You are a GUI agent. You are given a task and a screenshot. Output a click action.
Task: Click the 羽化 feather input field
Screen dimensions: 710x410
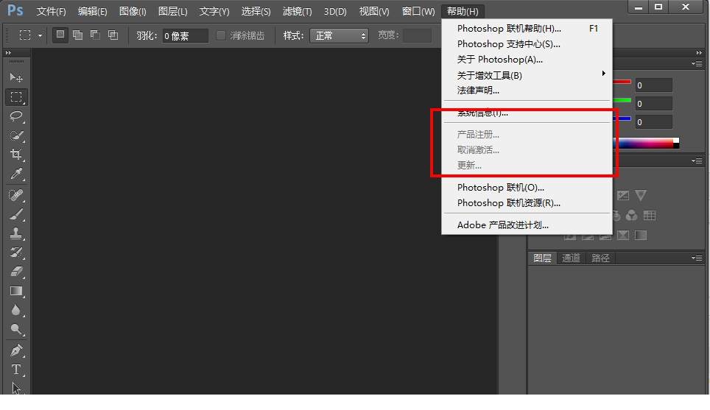point(185,36)
